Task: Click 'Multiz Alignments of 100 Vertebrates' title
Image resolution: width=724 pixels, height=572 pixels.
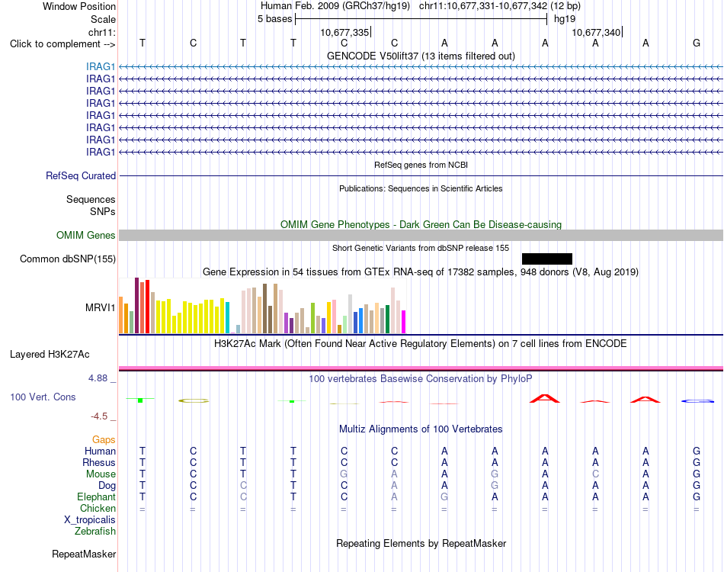Action: click(421, 429)
